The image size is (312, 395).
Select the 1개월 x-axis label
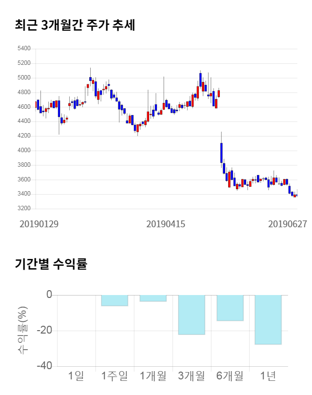click(x=153, y=376)
